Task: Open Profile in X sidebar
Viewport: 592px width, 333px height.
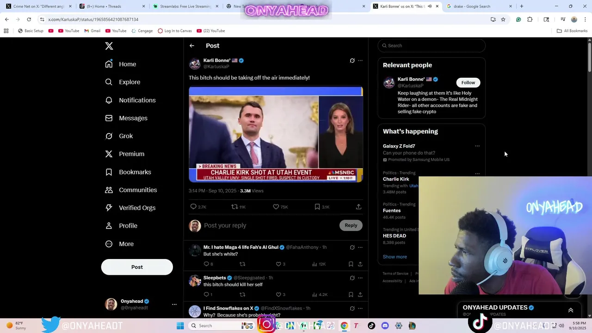Action: [121, 226]
